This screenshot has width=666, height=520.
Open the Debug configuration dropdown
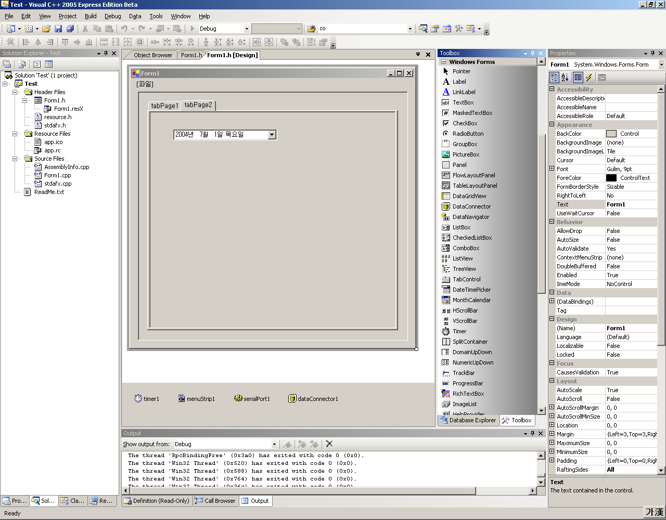pyautogui.click(x=246, y=29)
